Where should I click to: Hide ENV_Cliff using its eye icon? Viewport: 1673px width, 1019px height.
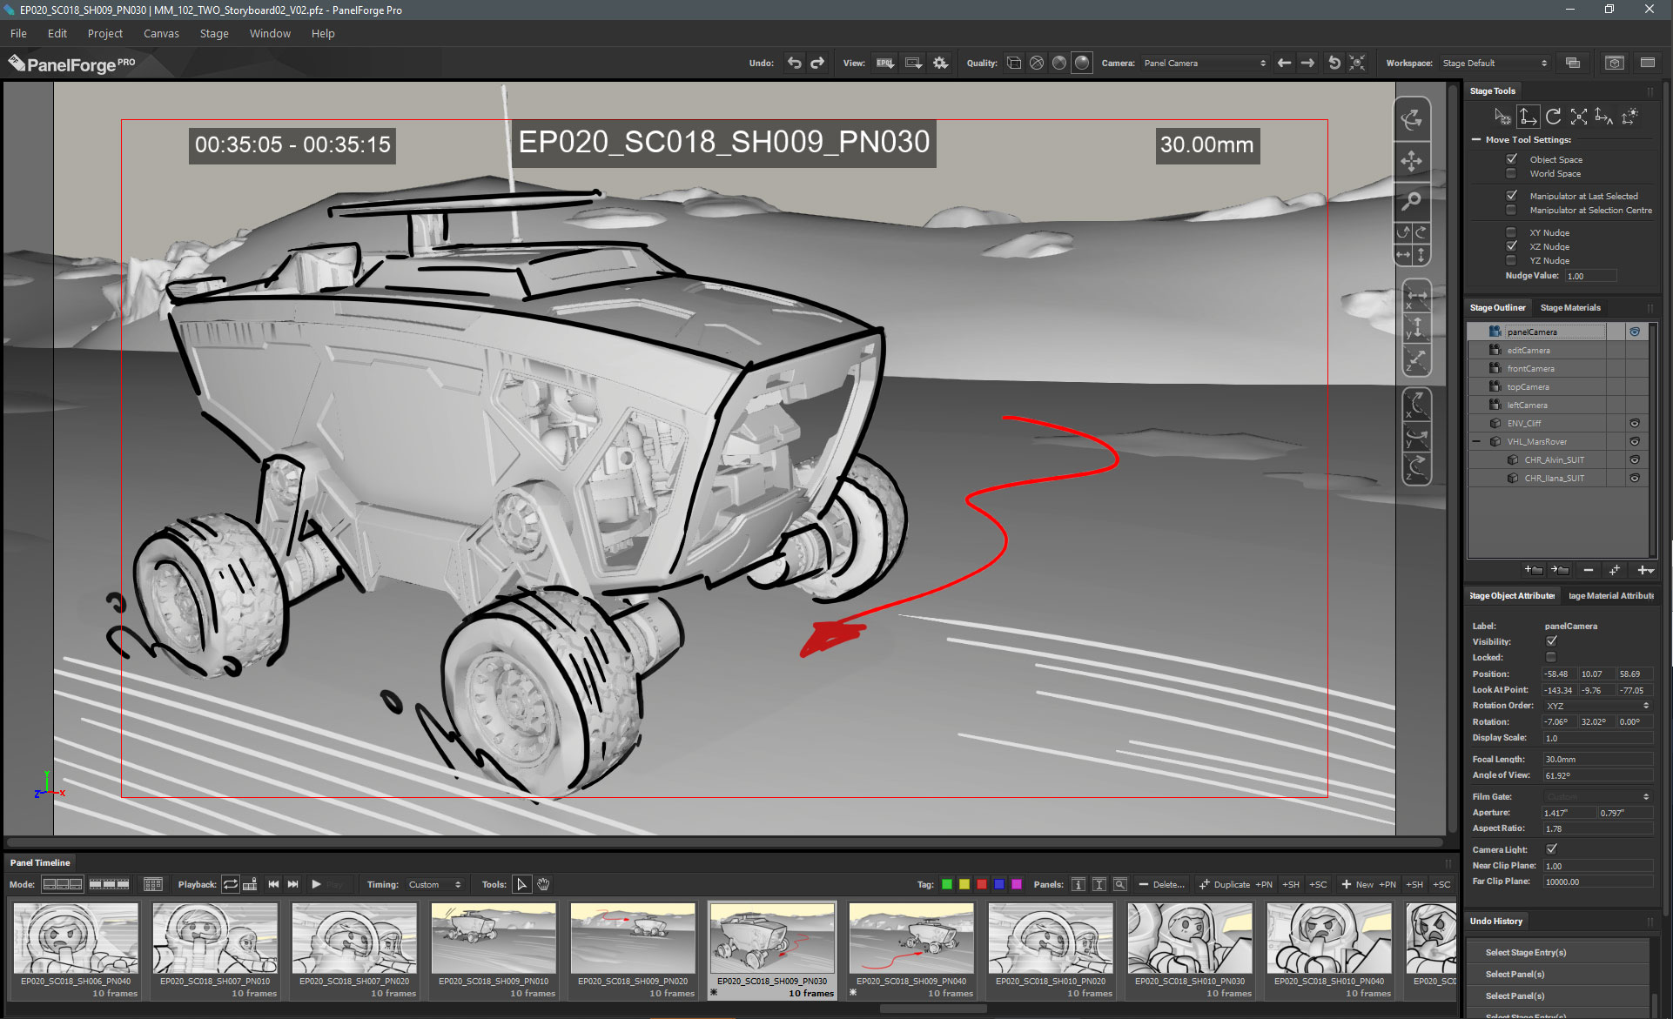pyautogui.click(x=1635, y=424)
